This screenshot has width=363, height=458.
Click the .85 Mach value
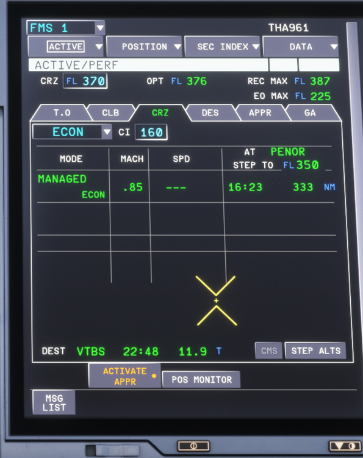tap(133, 187)
